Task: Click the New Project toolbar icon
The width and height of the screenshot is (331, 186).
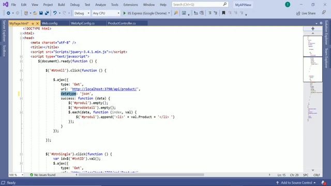Action: point(26,13)
